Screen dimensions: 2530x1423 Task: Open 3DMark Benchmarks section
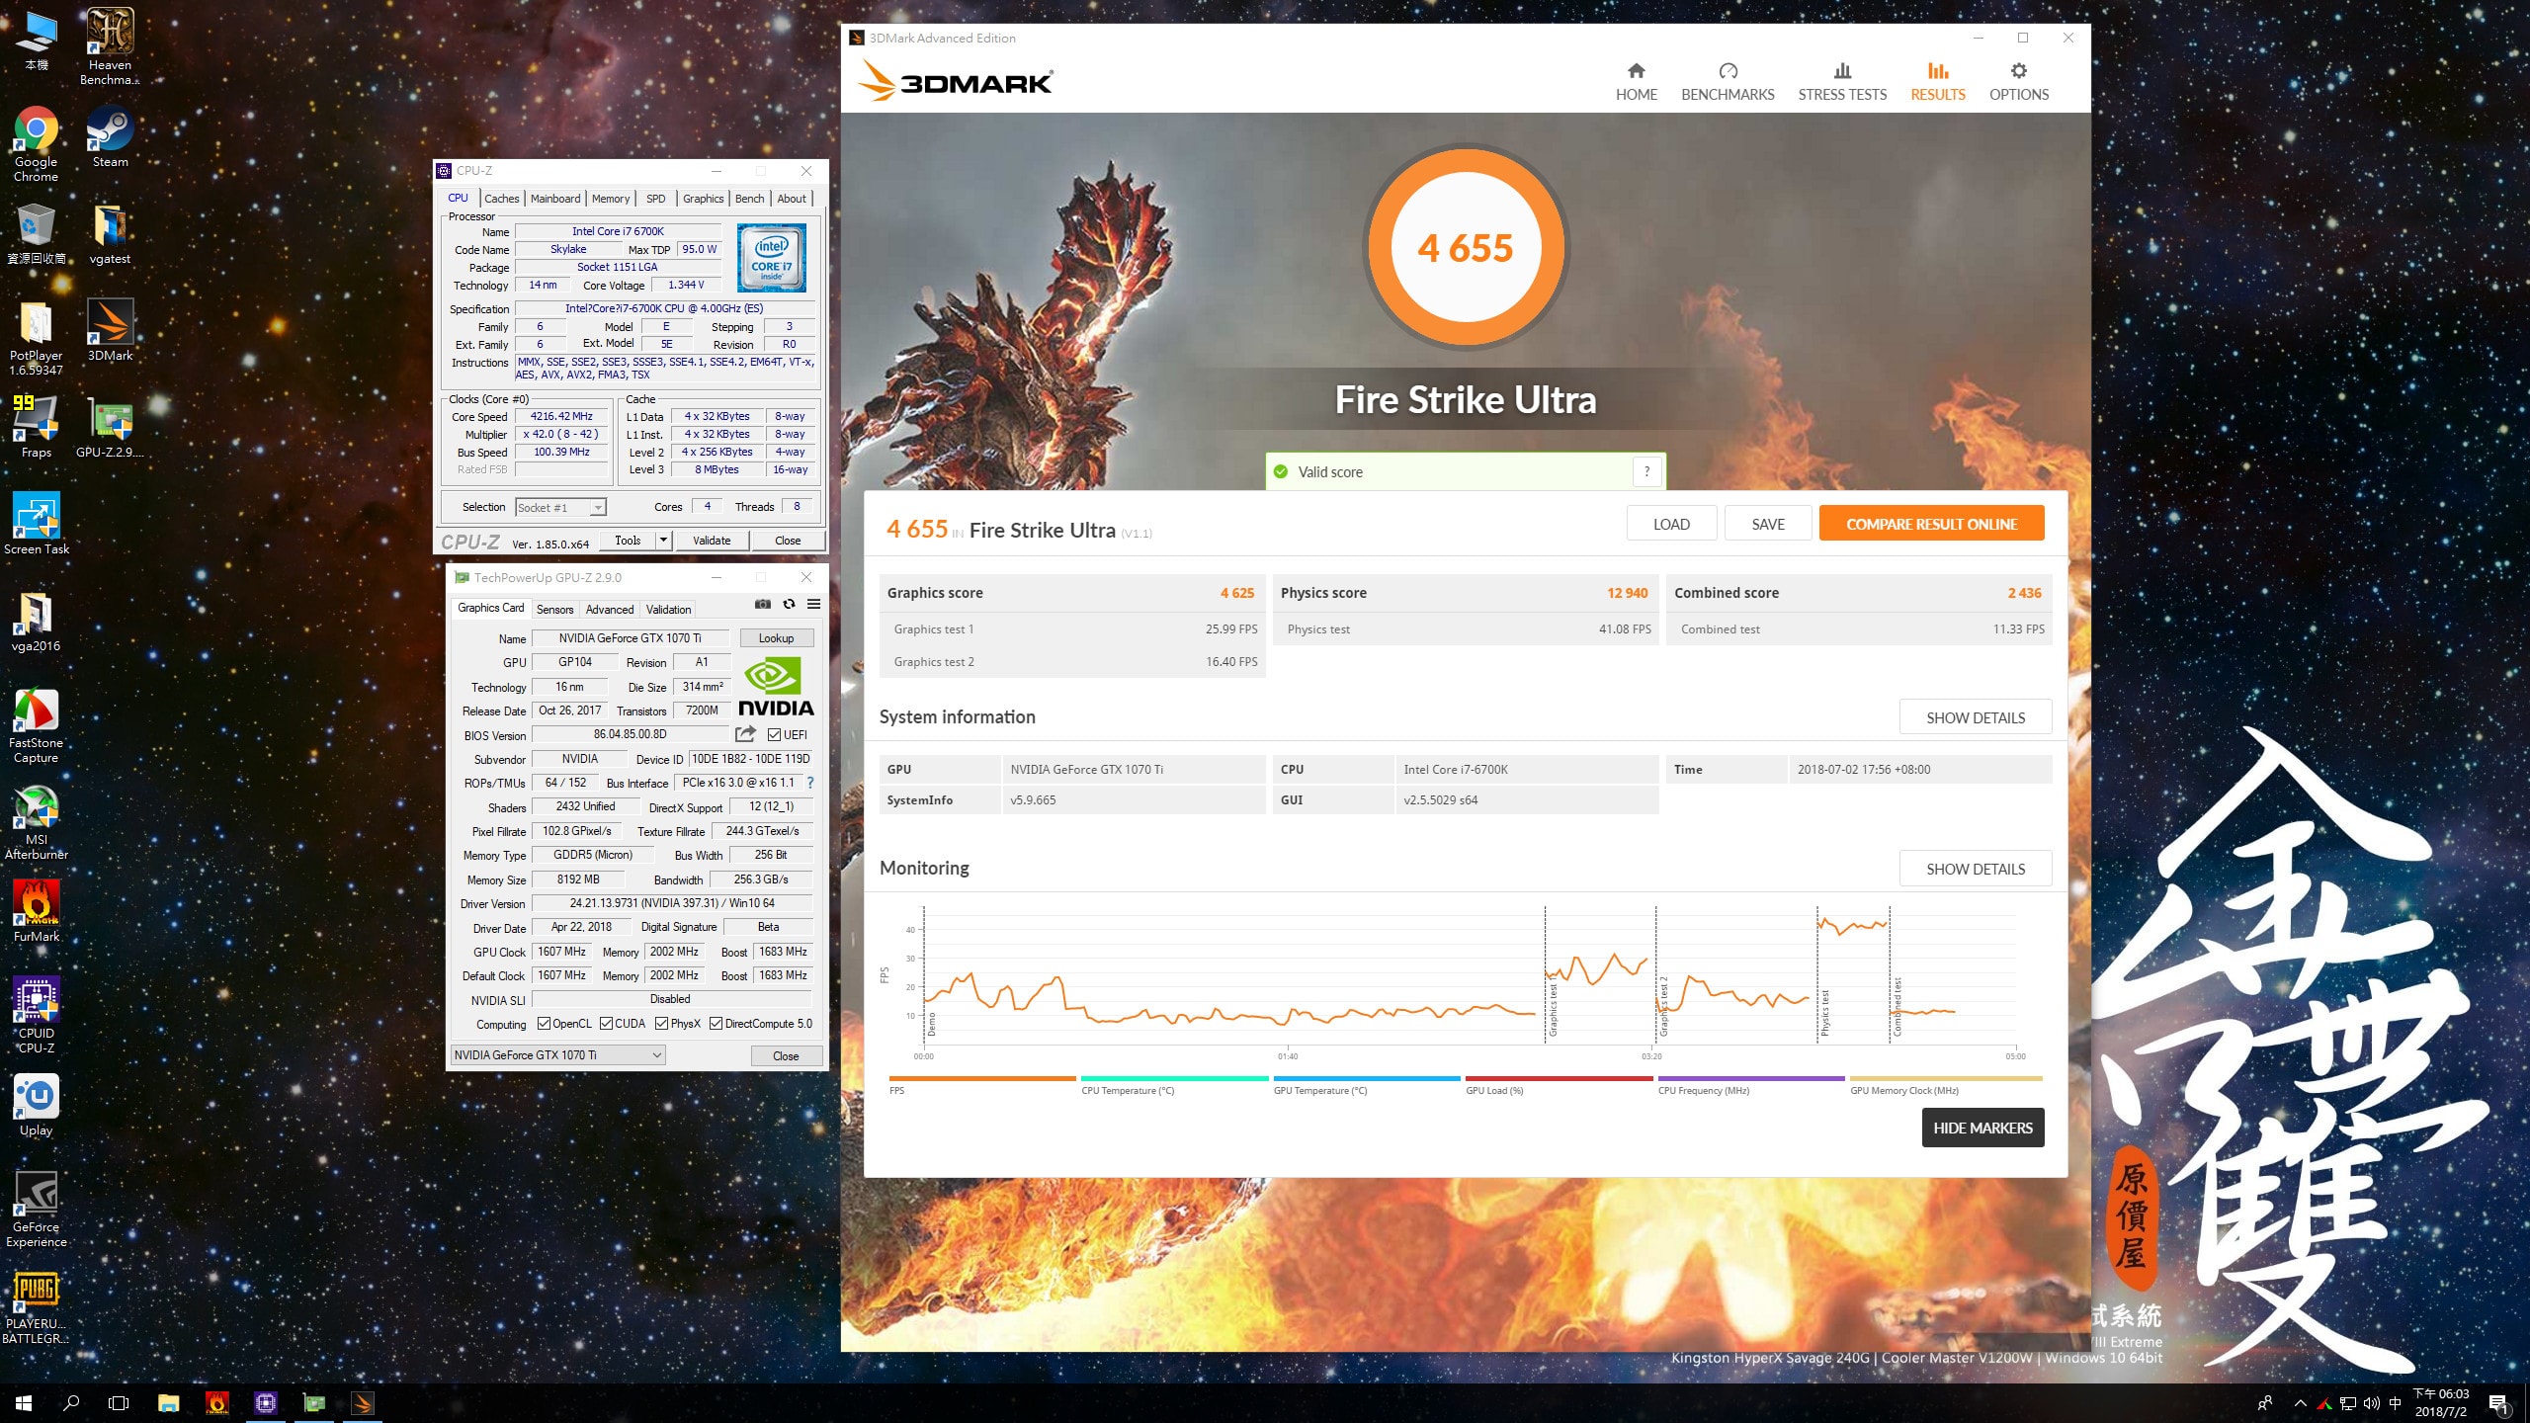[1728, 82]
